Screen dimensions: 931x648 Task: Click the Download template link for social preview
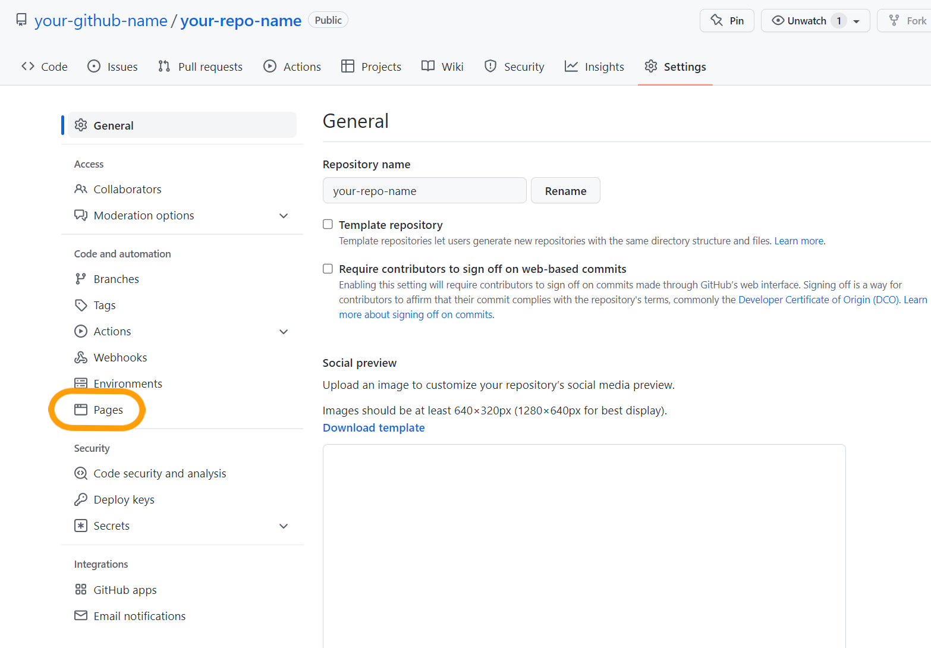373,427
